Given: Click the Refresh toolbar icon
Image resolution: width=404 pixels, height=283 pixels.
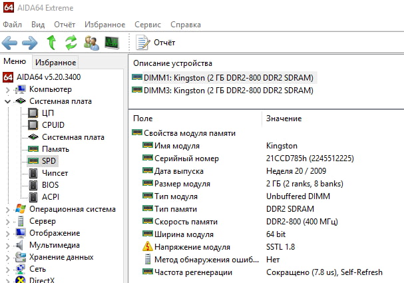Looking at the screenshot, I should coord(71,43).
